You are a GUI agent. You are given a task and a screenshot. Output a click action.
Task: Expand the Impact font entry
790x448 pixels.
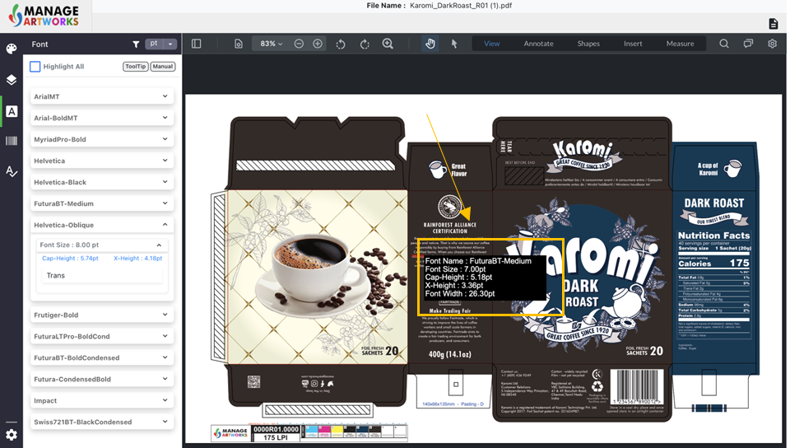[x=102, y=400]
